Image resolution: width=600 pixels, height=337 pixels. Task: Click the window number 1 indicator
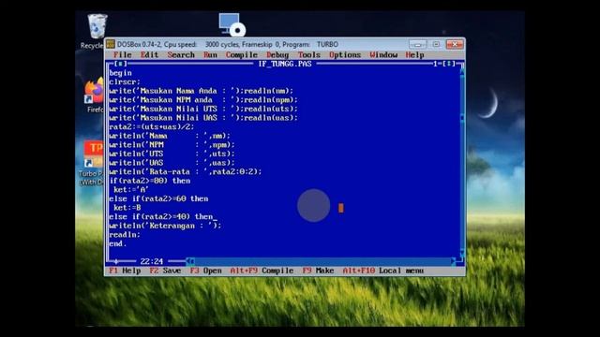(435, 64)
